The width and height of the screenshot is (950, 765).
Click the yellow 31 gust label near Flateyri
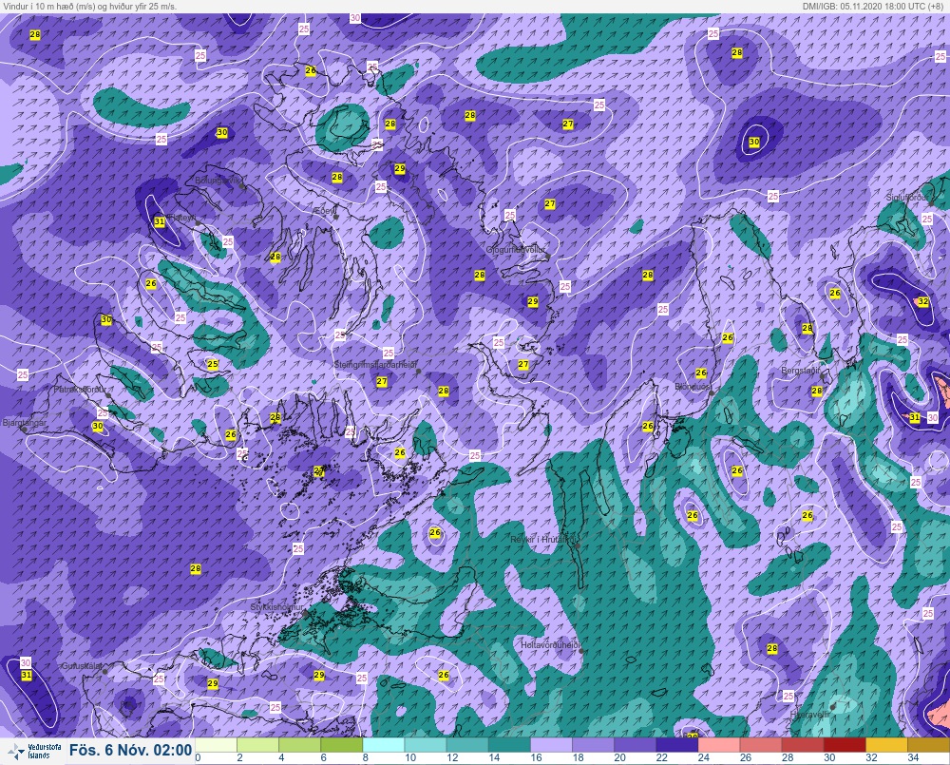click(x=160, y=221)
